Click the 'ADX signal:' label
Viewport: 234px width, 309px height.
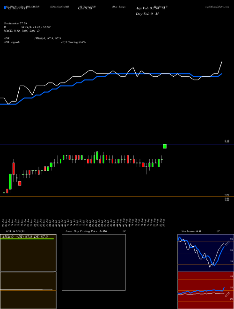coord(12,42)
